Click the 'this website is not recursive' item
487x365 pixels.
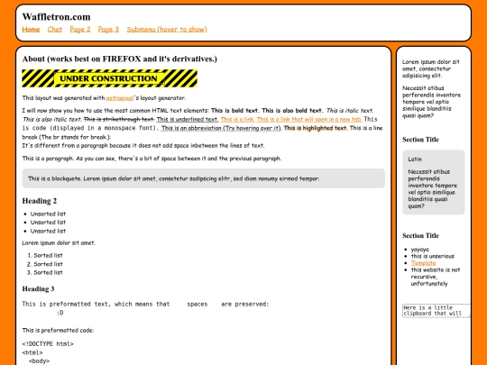[x=436, y=277]
